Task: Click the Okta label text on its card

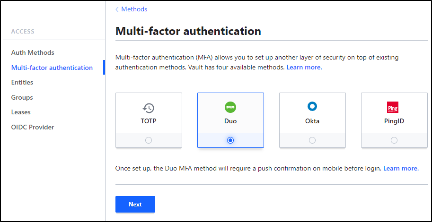Action: [x=312, y=121]
